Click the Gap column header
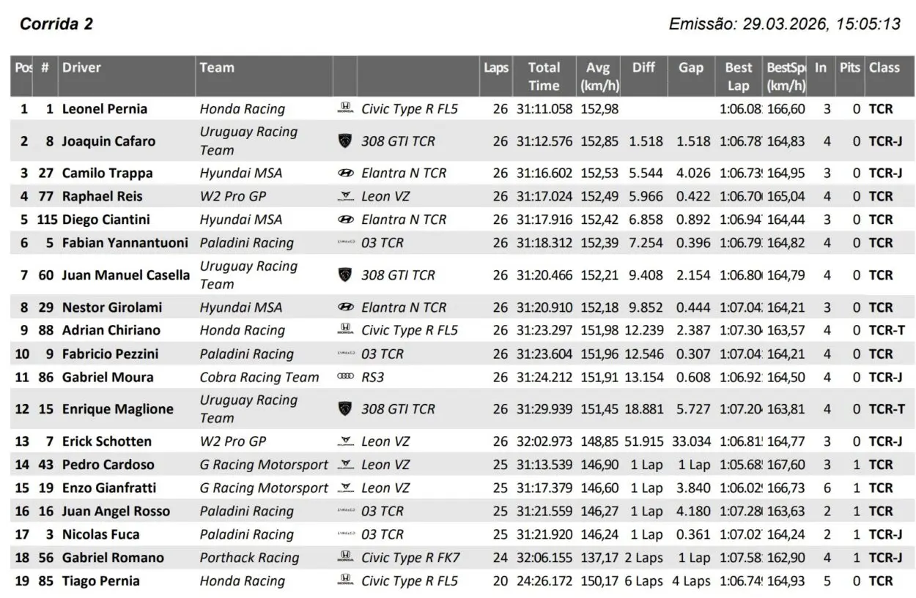This screenshot has height=598, width=916. (x=690, y=68)
